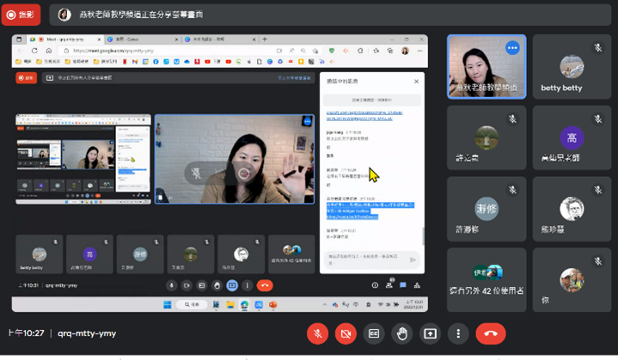Select the windmill-avatar participant tile
This screenshot has width=618, height=360.
(486, 137)
